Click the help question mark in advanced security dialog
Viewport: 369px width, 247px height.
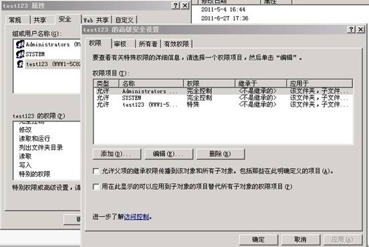pyautogui.click(x=351, y=29)
